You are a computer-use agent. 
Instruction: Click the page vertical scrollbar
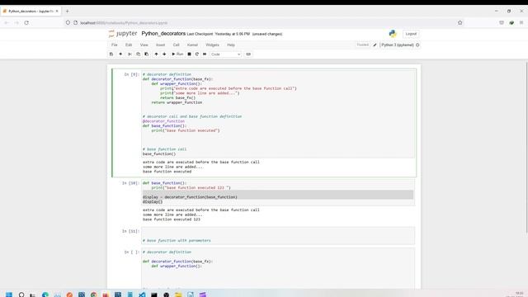tap(526, 147)
